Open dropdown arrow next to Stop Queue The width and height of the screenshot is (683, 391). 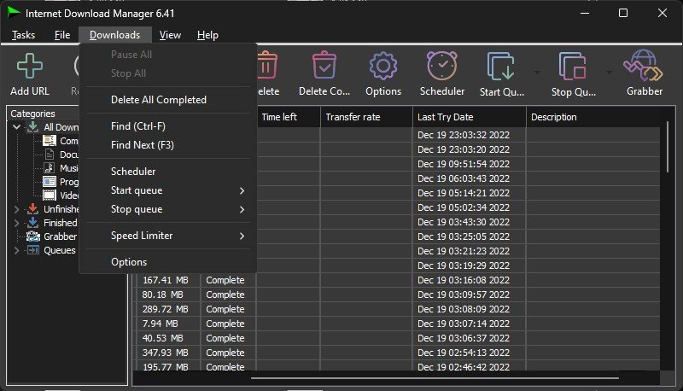(609, 73)
